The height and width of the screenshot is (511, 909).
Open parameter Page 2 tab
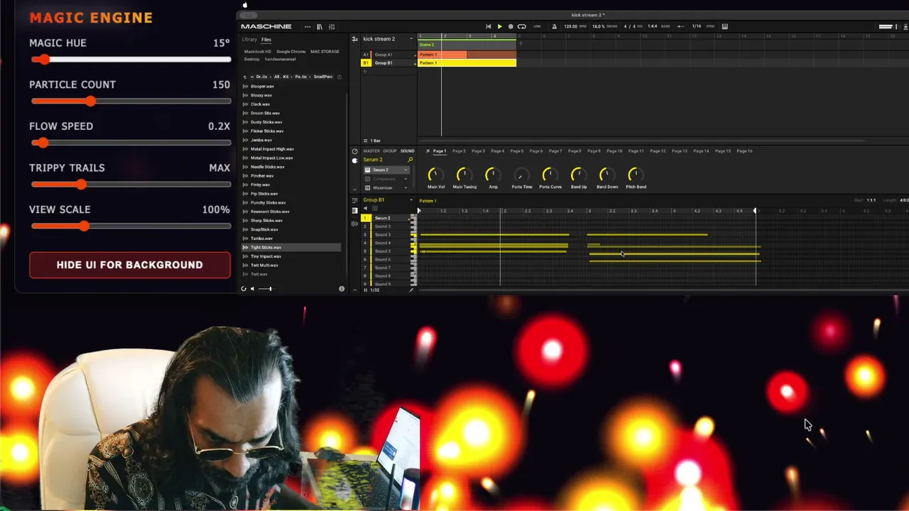459,151
